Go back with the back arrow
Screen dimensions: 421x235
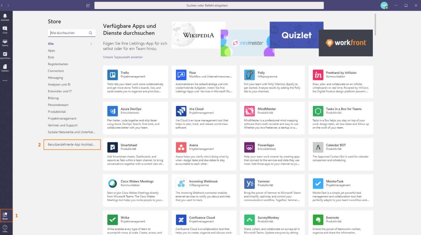pos(2,5)
